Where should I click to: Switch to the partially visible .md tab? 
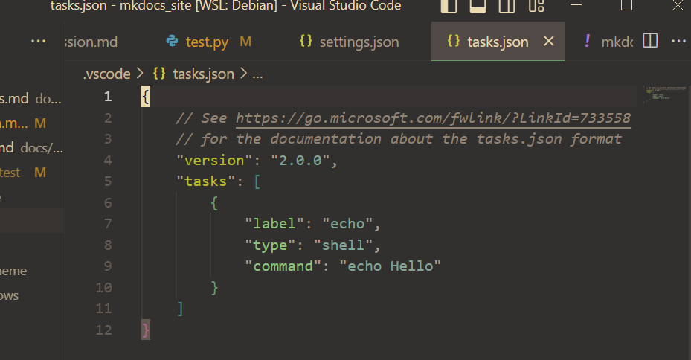[x=91, y=42]
